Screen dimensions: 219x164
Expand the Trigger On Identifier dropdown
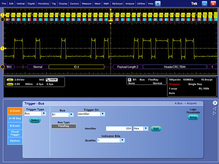click(x=103, y=114)
